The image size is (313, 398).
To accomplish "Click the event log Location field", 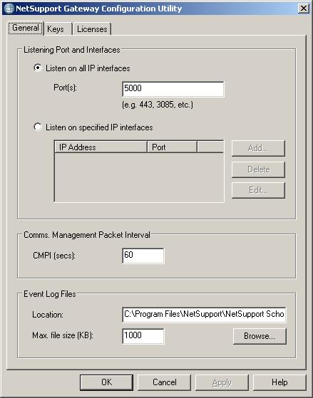I will [204, 315].
